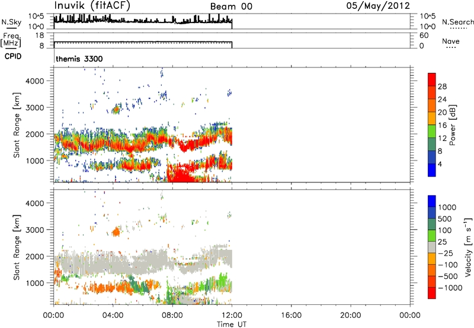The width and height of the screenshot is (474, 328).
Task: Click the date '05/May/2012'
Action: pyautogui.click(x=378, y=6)
